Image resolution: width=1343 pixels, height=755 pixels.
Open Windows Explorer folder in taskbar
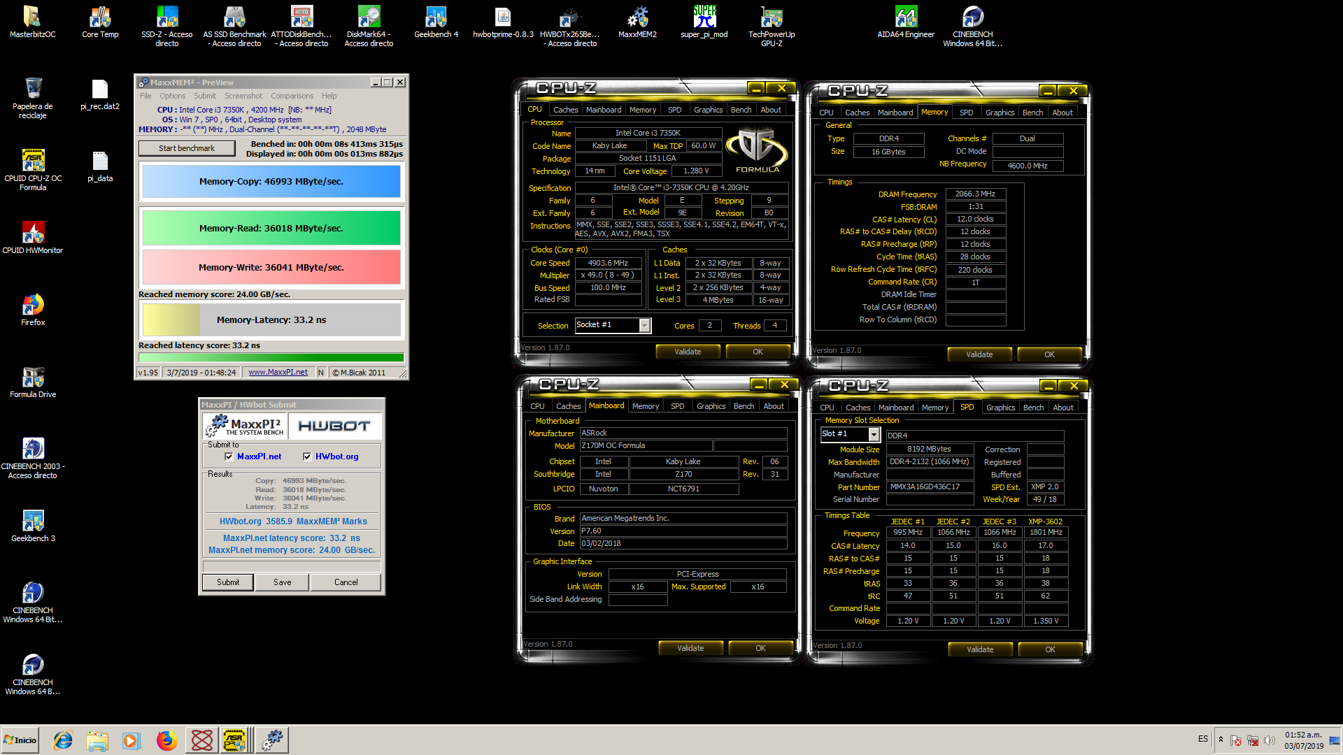coord(97,740)
